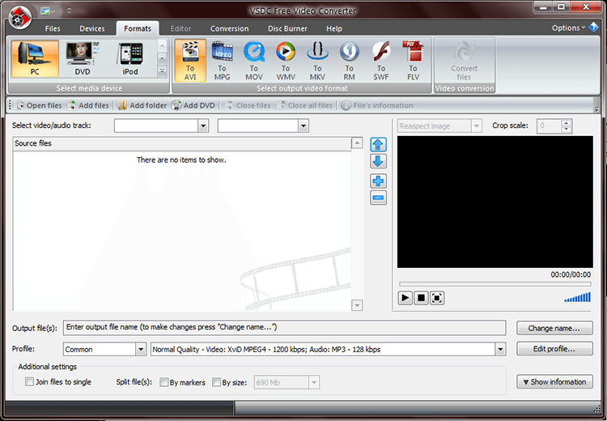Image resolution: width=607 pixels, height=421 pixels.
Task: Click the VSDC application logo button
Action: click(19, 18)
